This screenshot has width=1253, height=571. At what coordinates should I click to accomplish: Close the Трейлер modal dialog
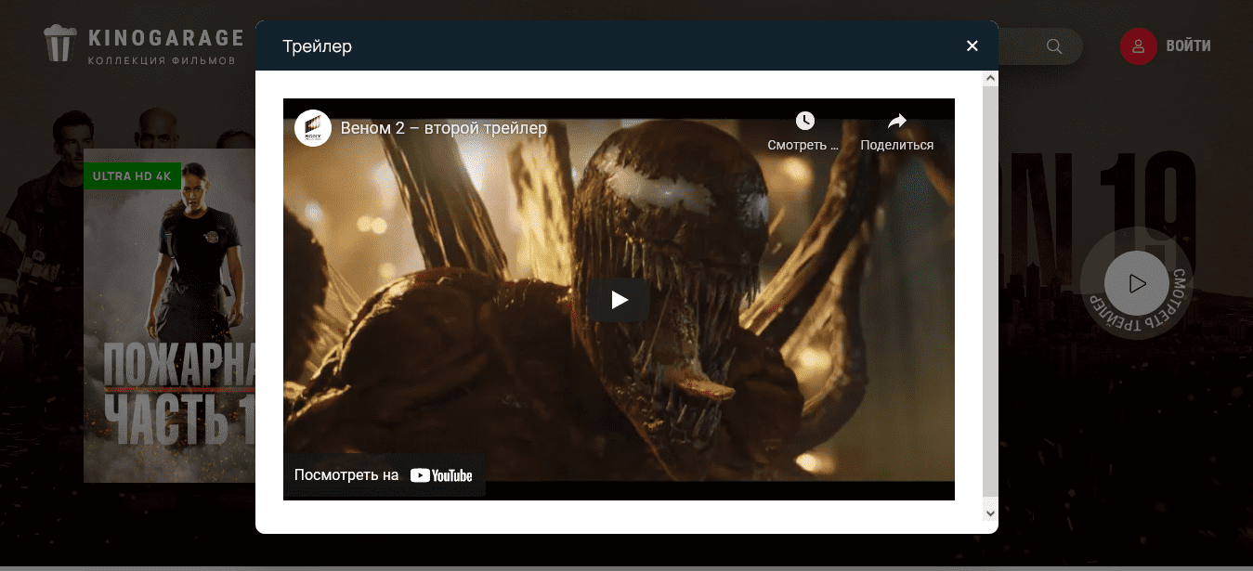972,45
